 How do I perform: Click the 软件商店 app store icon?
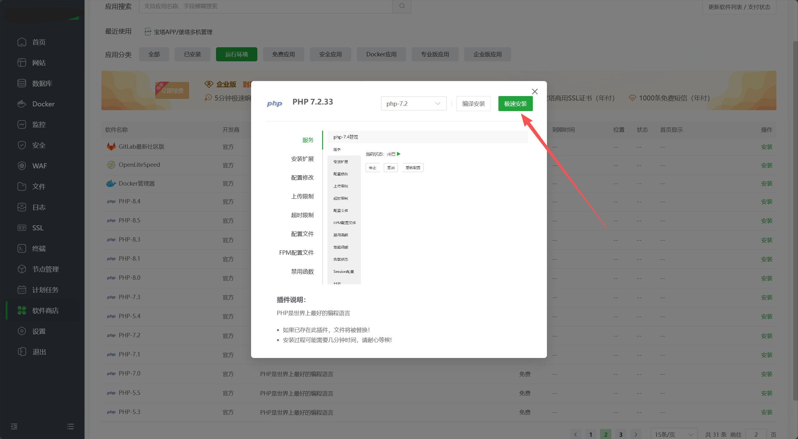tap(22, 310)
